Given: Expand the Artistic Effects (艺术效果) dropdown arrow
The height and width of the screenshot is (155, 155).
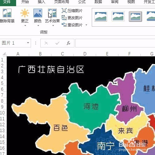Looking at the screenshot, I should [x=53, y=25].
